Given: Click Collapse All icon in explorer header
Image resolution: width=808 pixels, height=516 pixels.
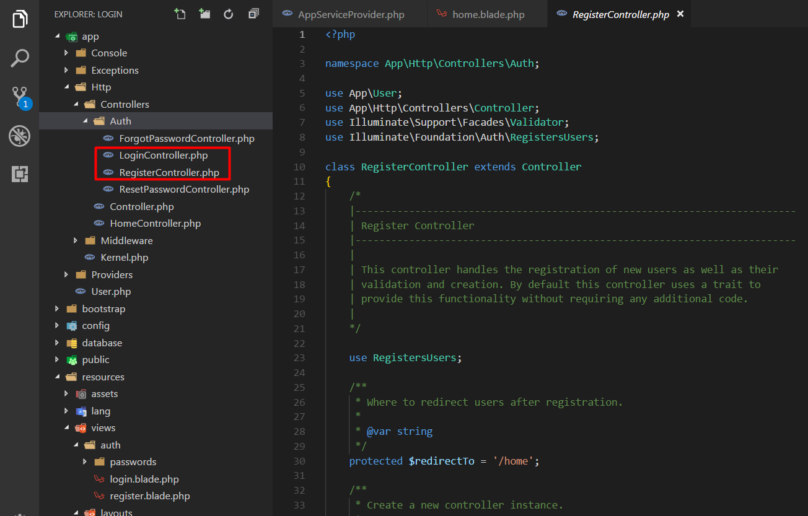Looking at the screenshot, I should coord(253,14).
